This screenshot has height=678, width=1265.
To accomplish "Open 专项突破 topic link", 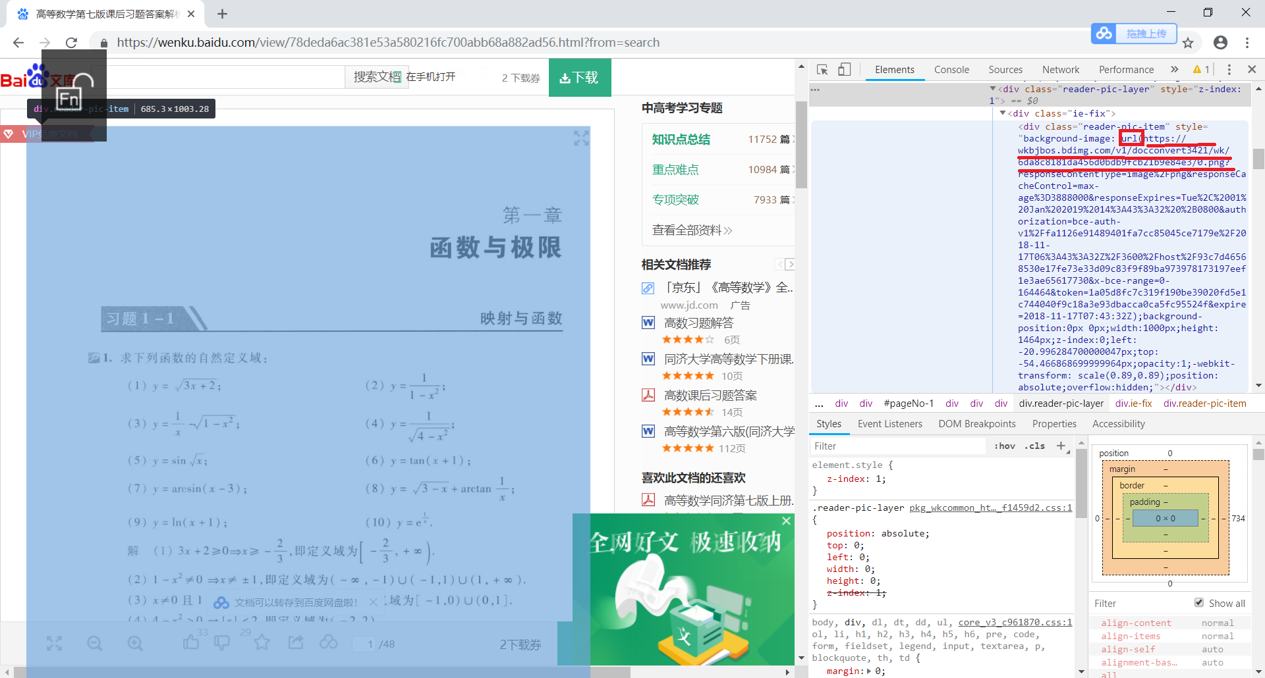I will click(675, 200).
